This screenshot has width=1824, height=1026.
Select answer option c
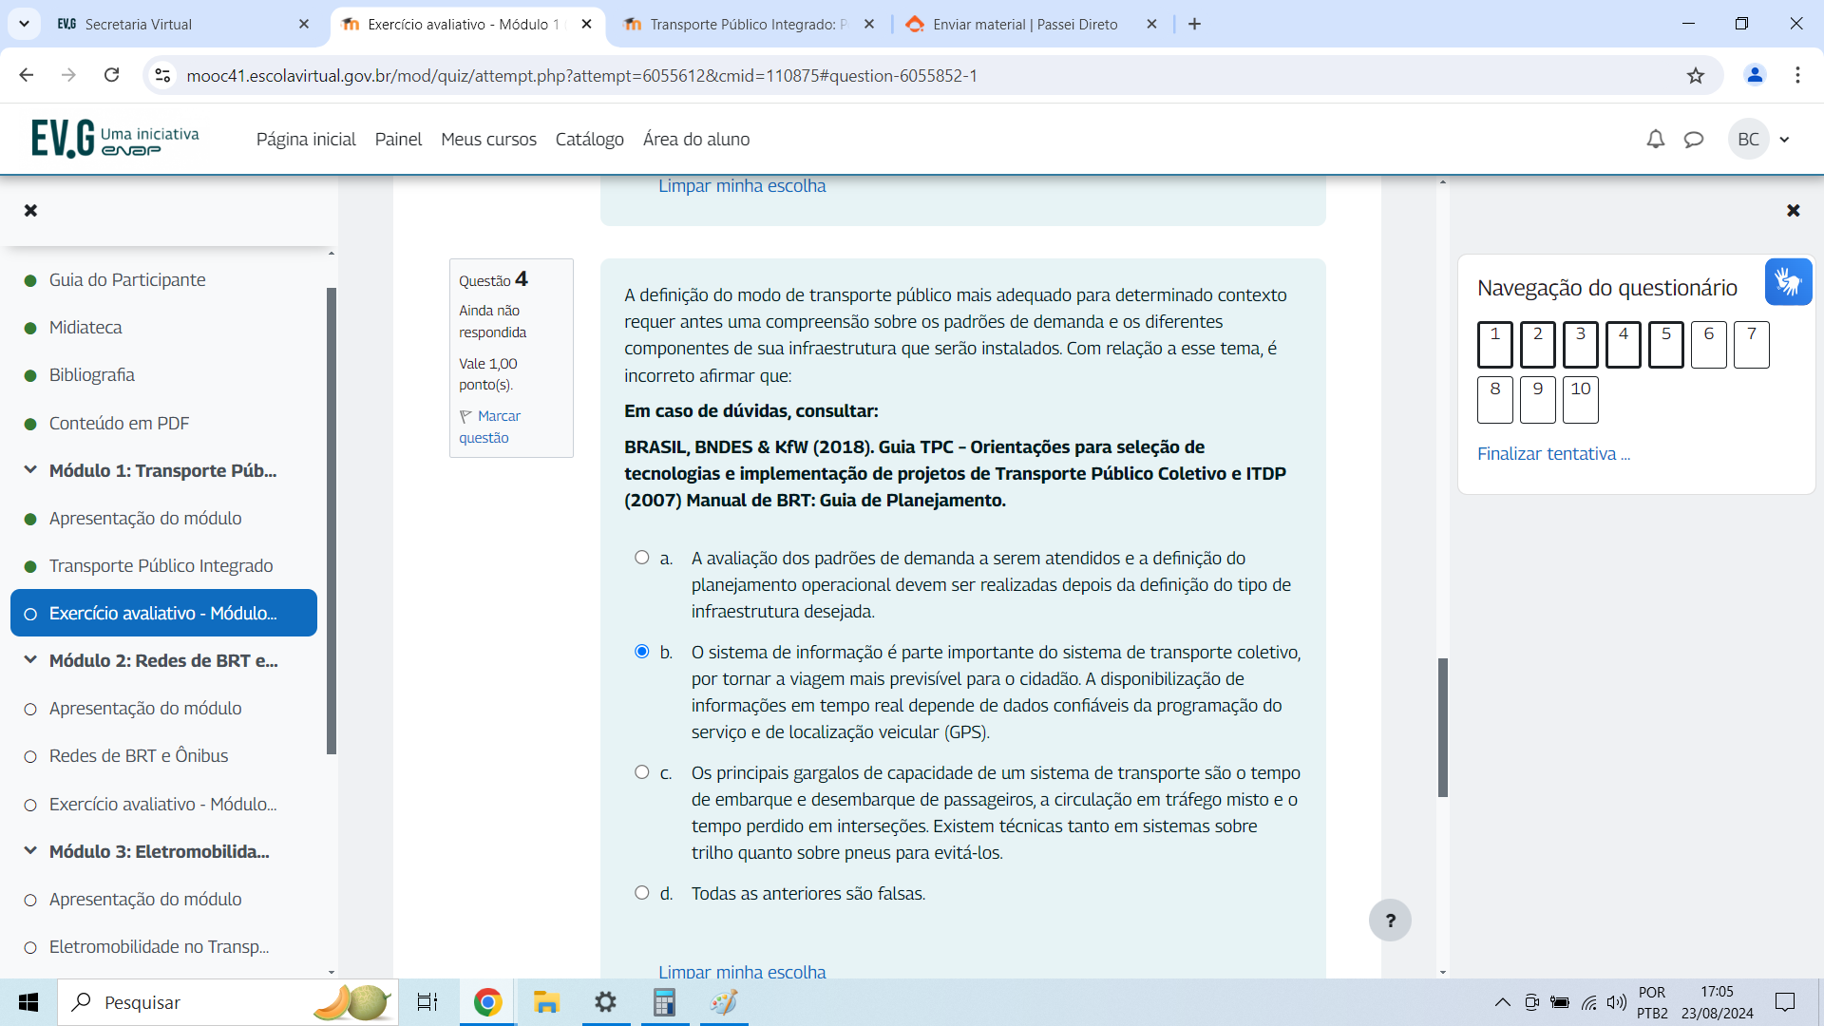click(642, 772)
